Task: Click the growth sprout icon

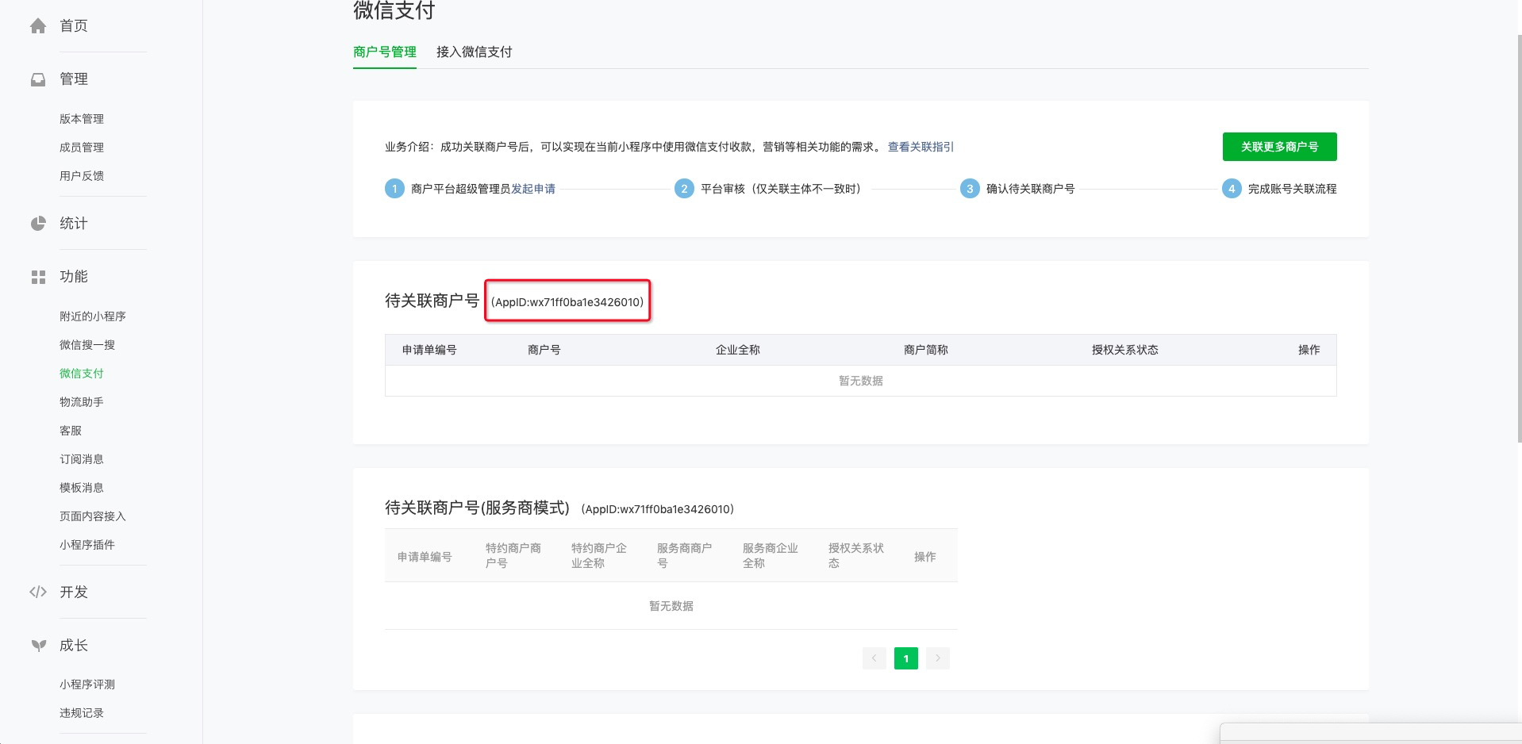Action: tap(38, 645)
